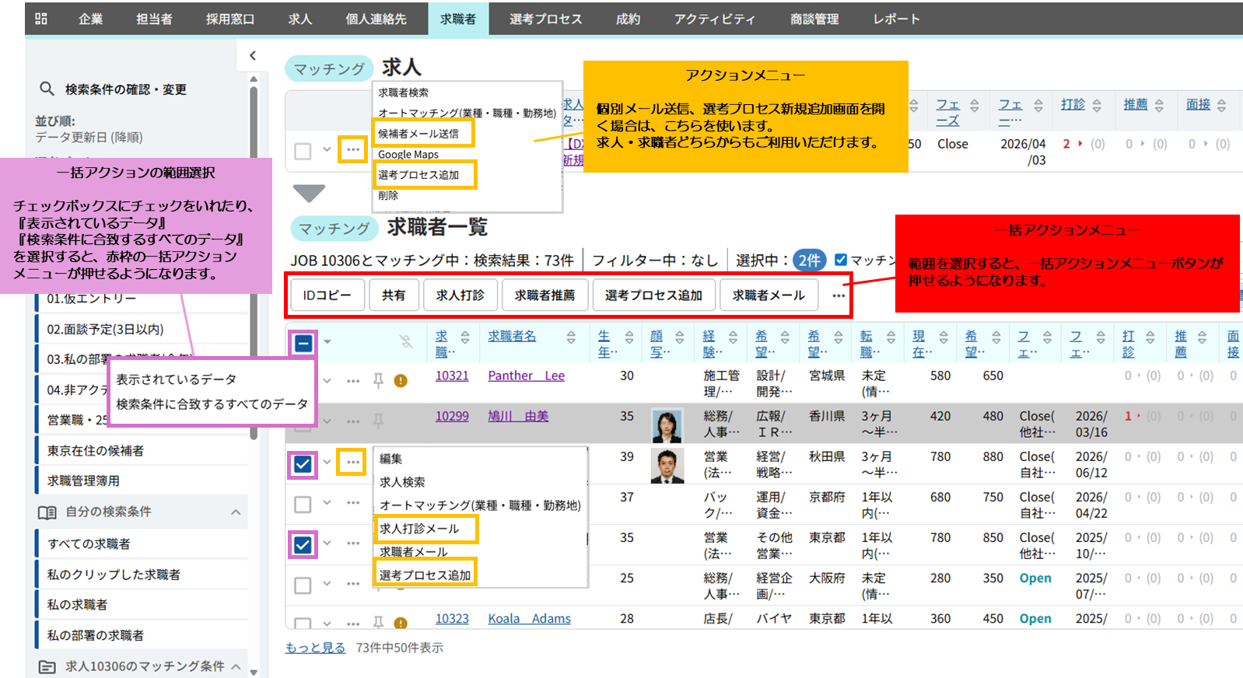
Task: Collapse the sidebar with the left arrow icon
Action: click(x=253, y=55)
